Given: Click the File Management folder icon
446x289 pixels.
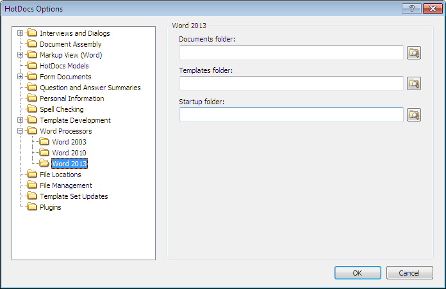Looking at the screenshot, I should coord(32,185).
